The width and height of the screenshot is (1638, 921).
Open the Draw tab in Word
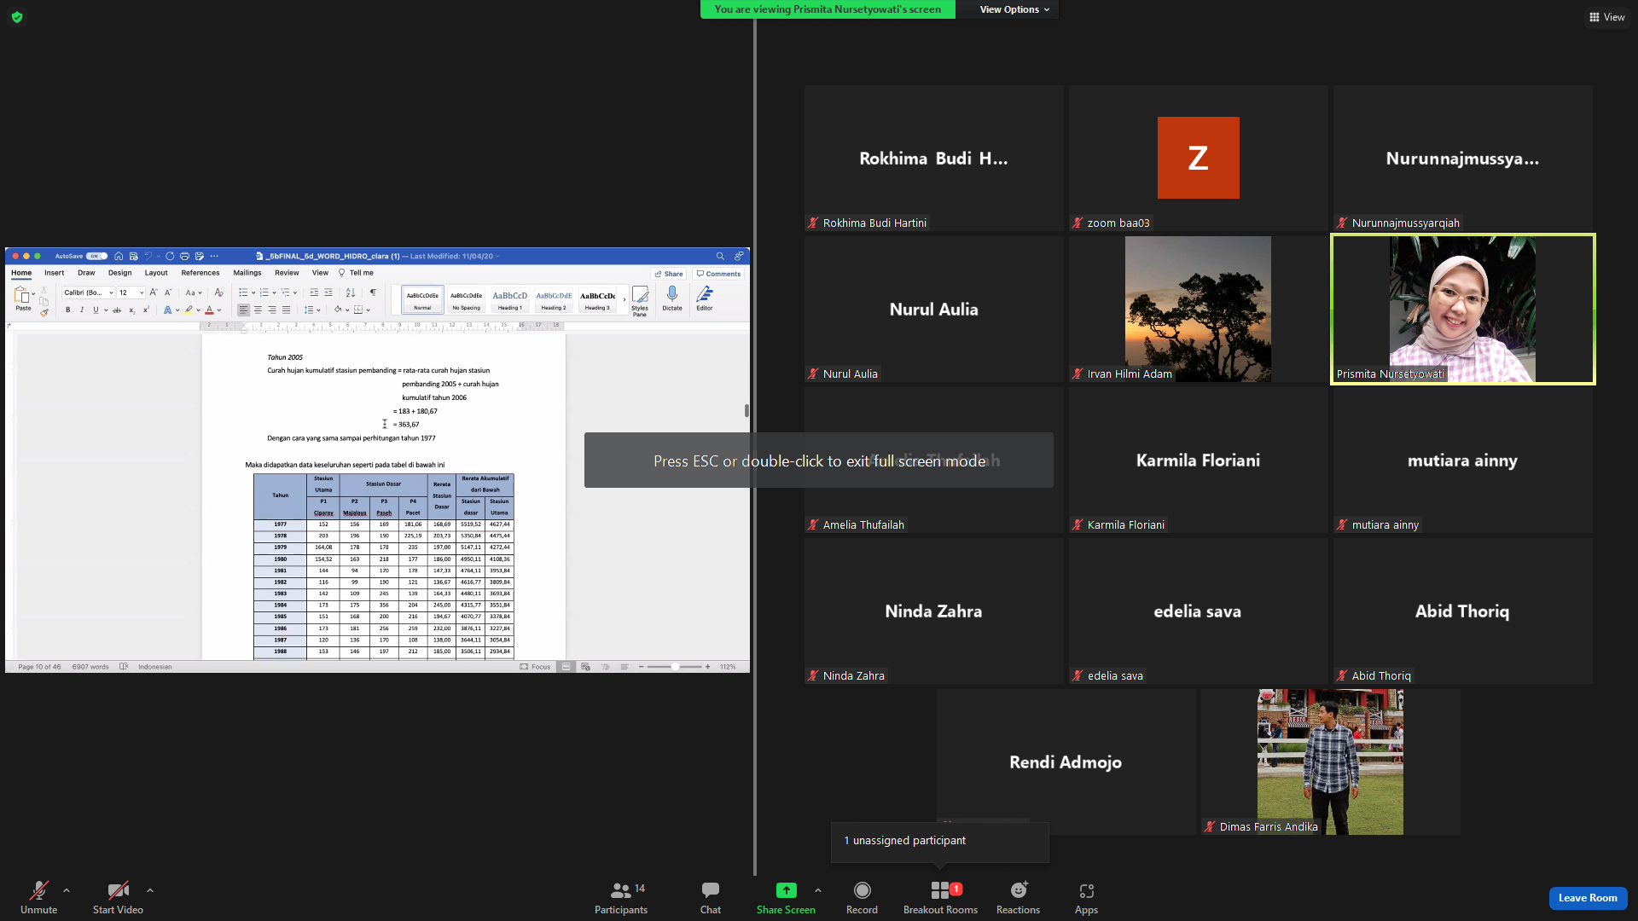(x=86, y=273)
